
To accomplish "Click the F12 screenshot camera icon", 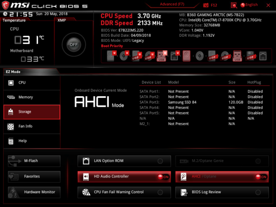I will tap(206, 5).
